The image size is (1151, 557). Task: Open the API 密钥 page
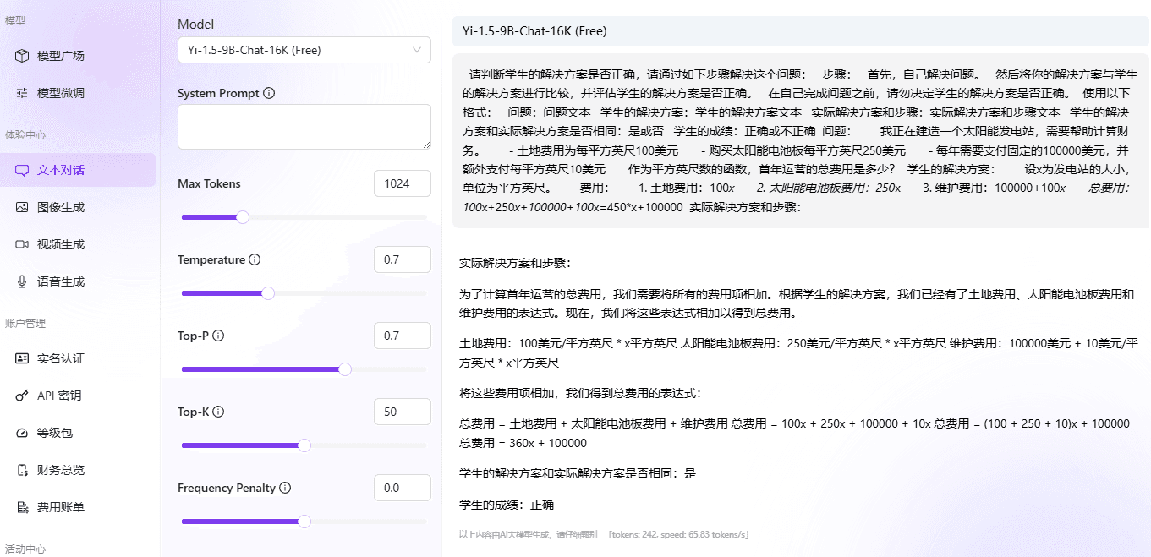pyautogui.click(x=56, y=395)
